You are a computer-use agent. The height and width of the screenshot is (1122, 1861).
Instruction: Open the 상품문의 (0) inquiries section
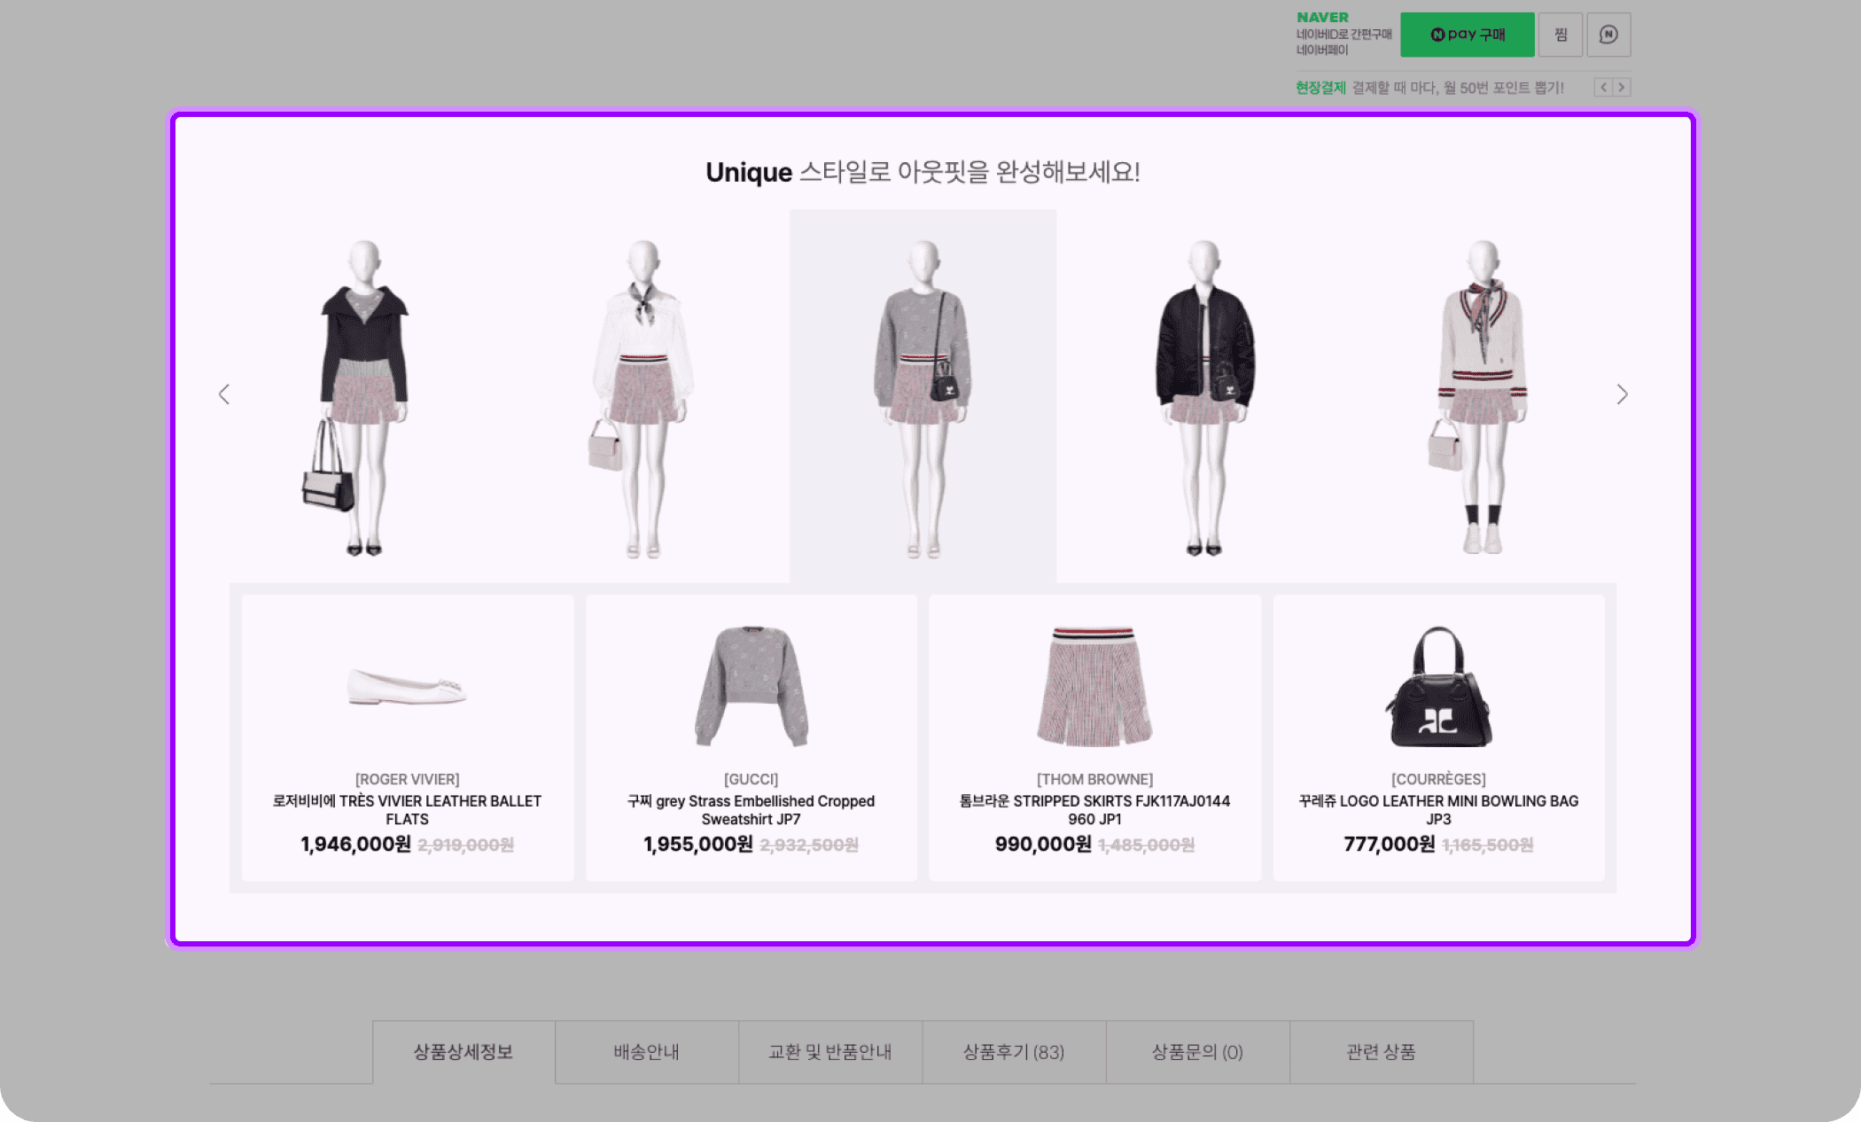(1197, 1053)
